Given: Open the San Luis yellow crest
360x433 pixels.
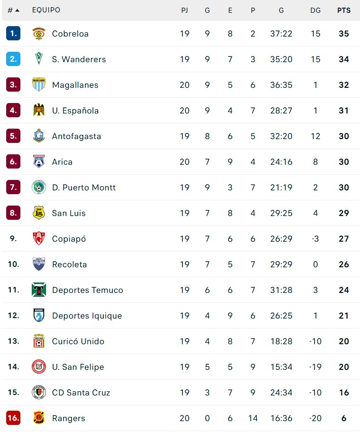Looking at the screenshot, I should [39, 213].
